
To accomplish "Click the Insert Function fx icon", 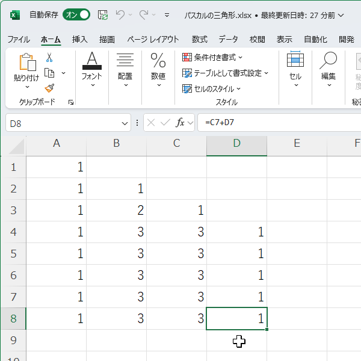I will pos(180,123).
